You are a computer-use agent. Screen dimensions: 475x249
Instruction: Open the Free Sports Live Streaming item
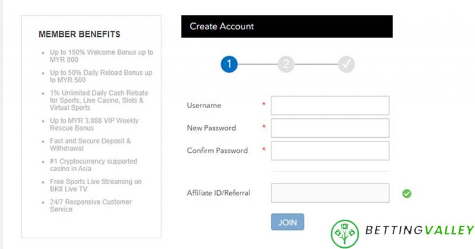pos(96,185)
